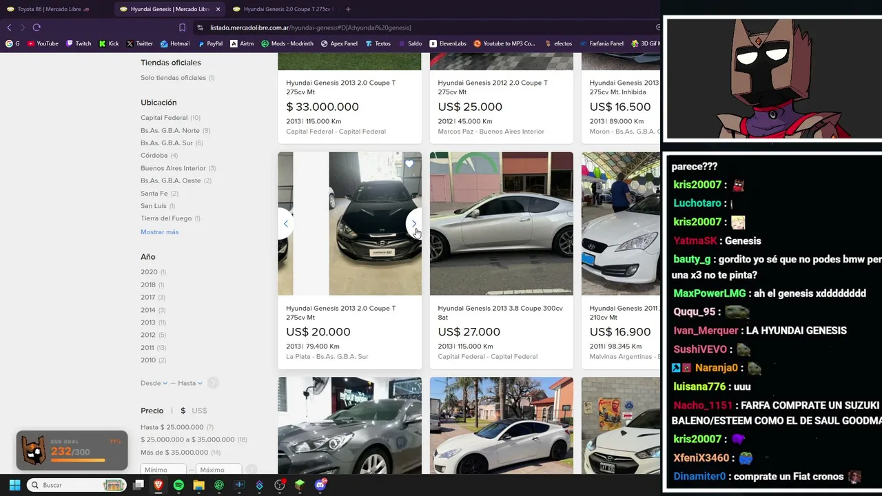Expand locations with Mostrar más

159,232
